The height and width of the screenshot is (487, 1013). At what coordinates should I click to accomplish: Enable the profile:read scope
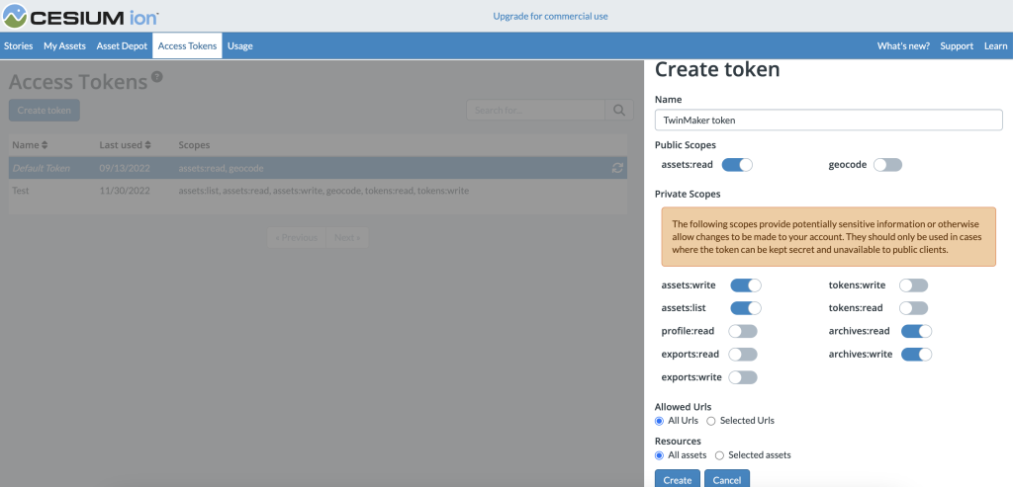pyautogui.click(x=742, y=332)
